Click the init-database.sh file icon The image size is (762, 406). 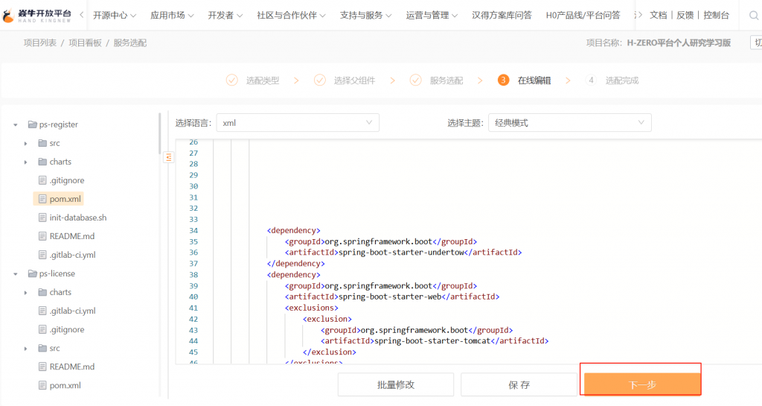point(42,218)
